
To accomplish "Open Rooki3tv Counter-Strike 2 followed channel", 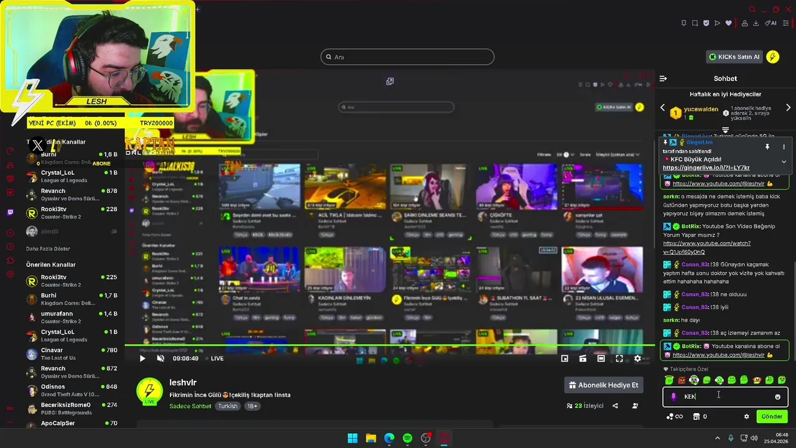I will [x=72, y=213].
